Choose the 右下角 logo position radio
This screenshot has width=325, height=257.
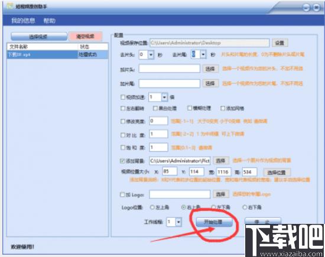pyautogui.click(x=245, y=207)
